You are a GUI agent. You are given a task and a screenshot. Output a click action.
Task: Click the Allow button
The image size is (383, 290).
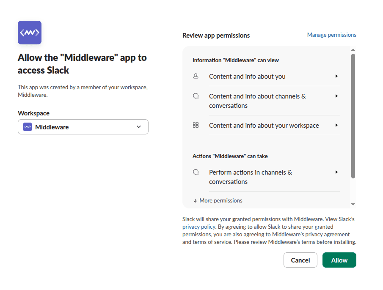click(x=339, y=260)
